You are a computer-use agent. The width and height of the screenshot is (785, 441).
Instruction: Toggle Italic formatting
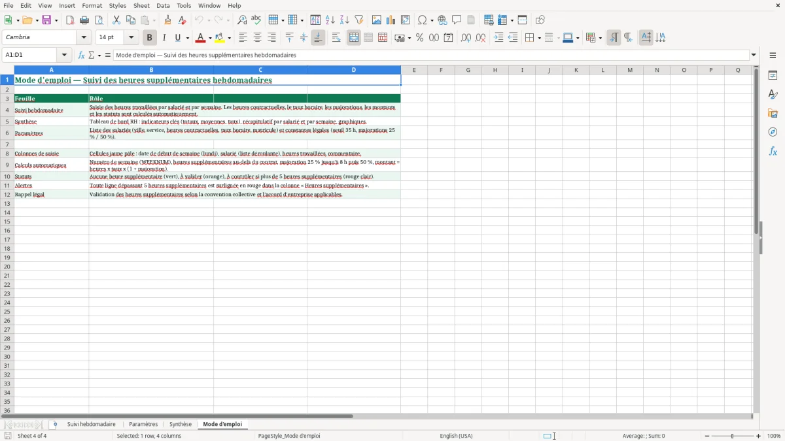click(164, 38)
